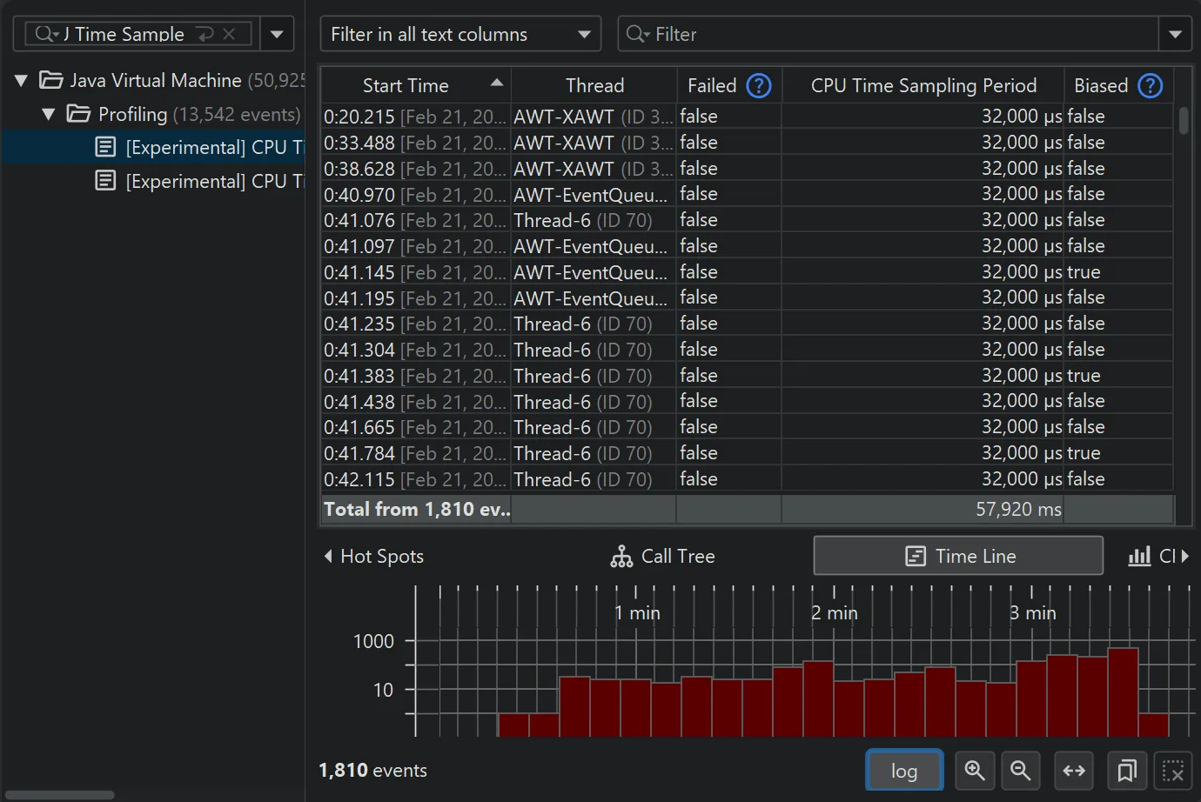Click the magnifier icon in event type search
Image resolution: width=1201 pixels, height=802 pixels.
tap(45, 34)
